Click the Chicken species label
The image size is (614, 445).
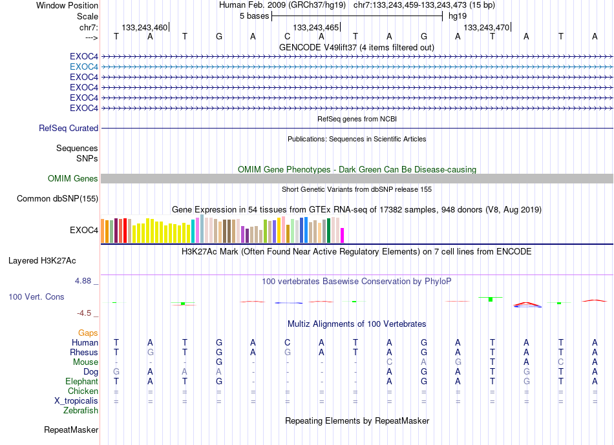(x=83, y=391)
